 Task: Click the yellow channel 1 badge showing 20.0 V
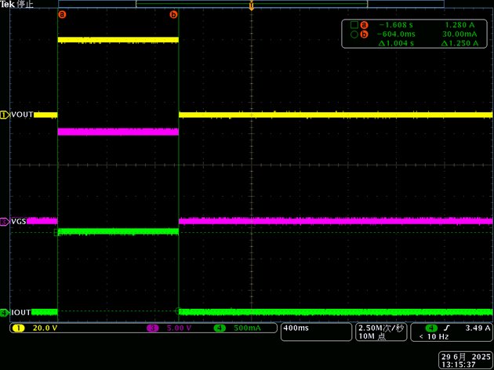[x=19, y=328]
